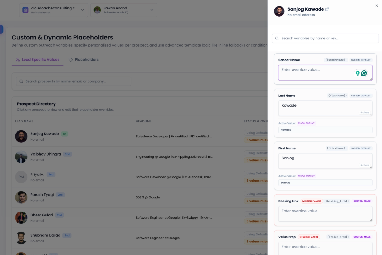Click Pawan Anand's account avatar
Screen dimensions: 382x255
click(97, 10)
